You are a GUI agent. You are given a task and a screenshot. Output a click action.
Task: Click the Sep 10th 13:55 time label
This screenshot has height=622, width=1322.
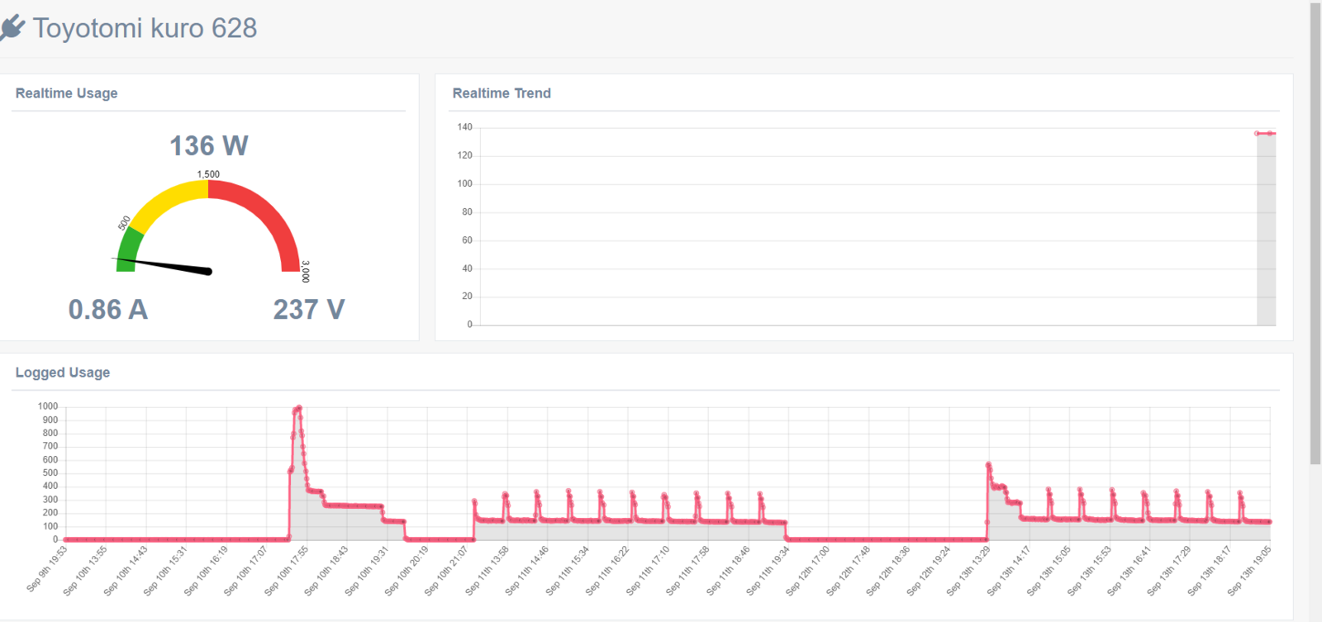(85, 571)
